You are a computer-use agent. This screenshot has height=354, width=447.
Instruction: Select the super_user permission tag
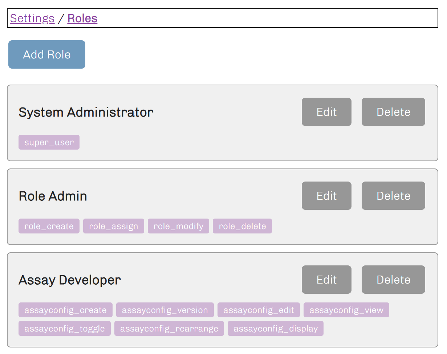49,142
